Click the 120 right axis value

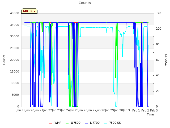click(159, 13)
